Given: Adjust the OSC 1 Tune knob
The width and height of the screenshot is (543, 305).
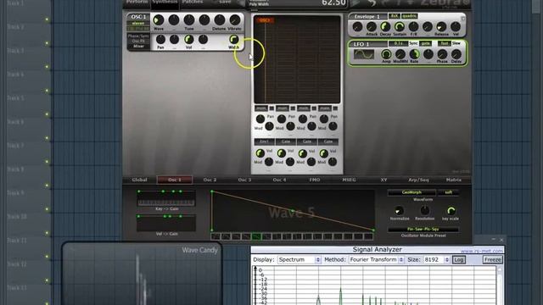Looking at the screenshot, I should pos(189,20).
